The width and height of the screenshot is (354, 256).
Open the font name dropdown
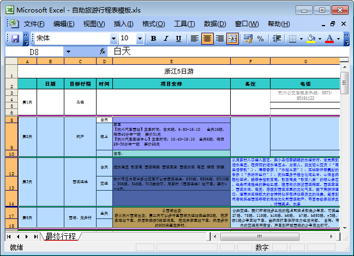click(113, 39)
